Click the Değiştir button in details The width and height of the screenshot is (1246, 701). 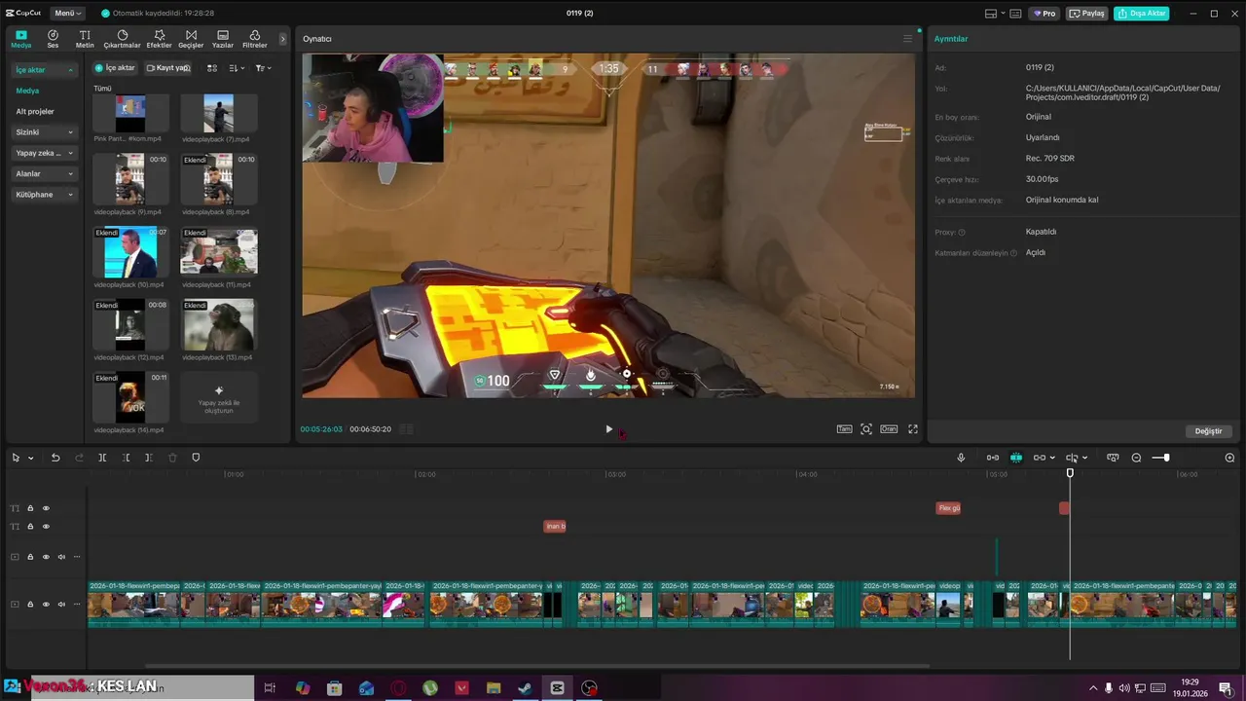pos(1208,431)
